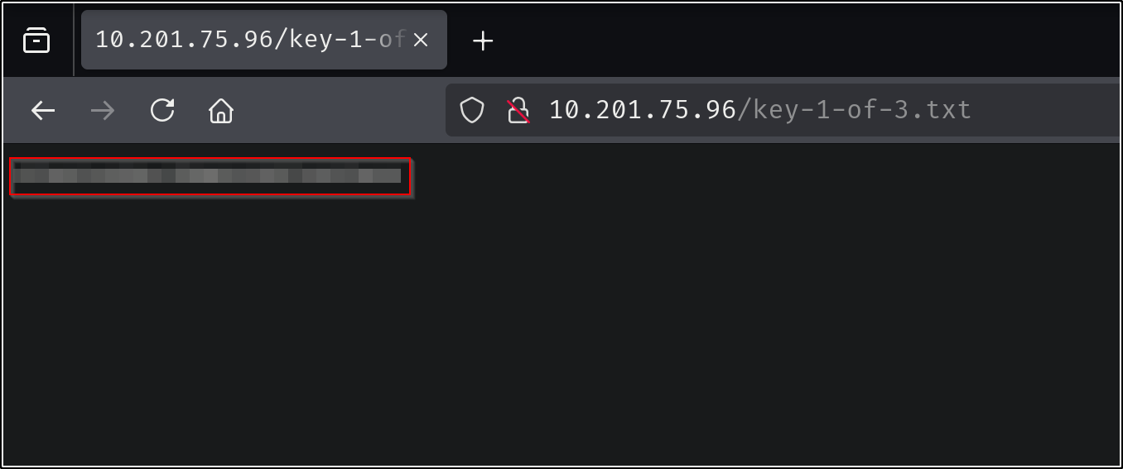This screenshot has height=469, width=1123.
Task: Close the 10.201.75.96 tab
Action: (x=421, y=40)
